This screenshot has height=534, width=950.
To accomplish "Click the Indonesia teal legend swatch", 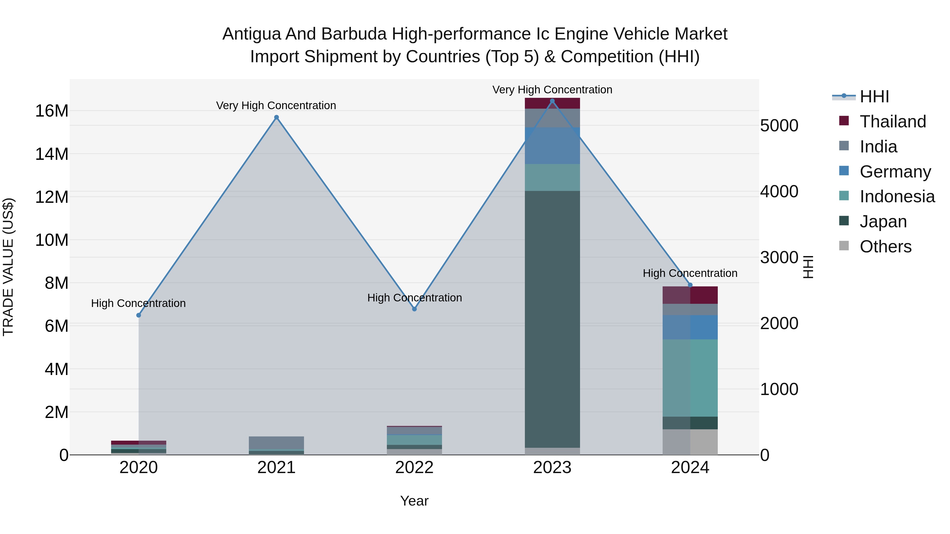I will point(844,196).
